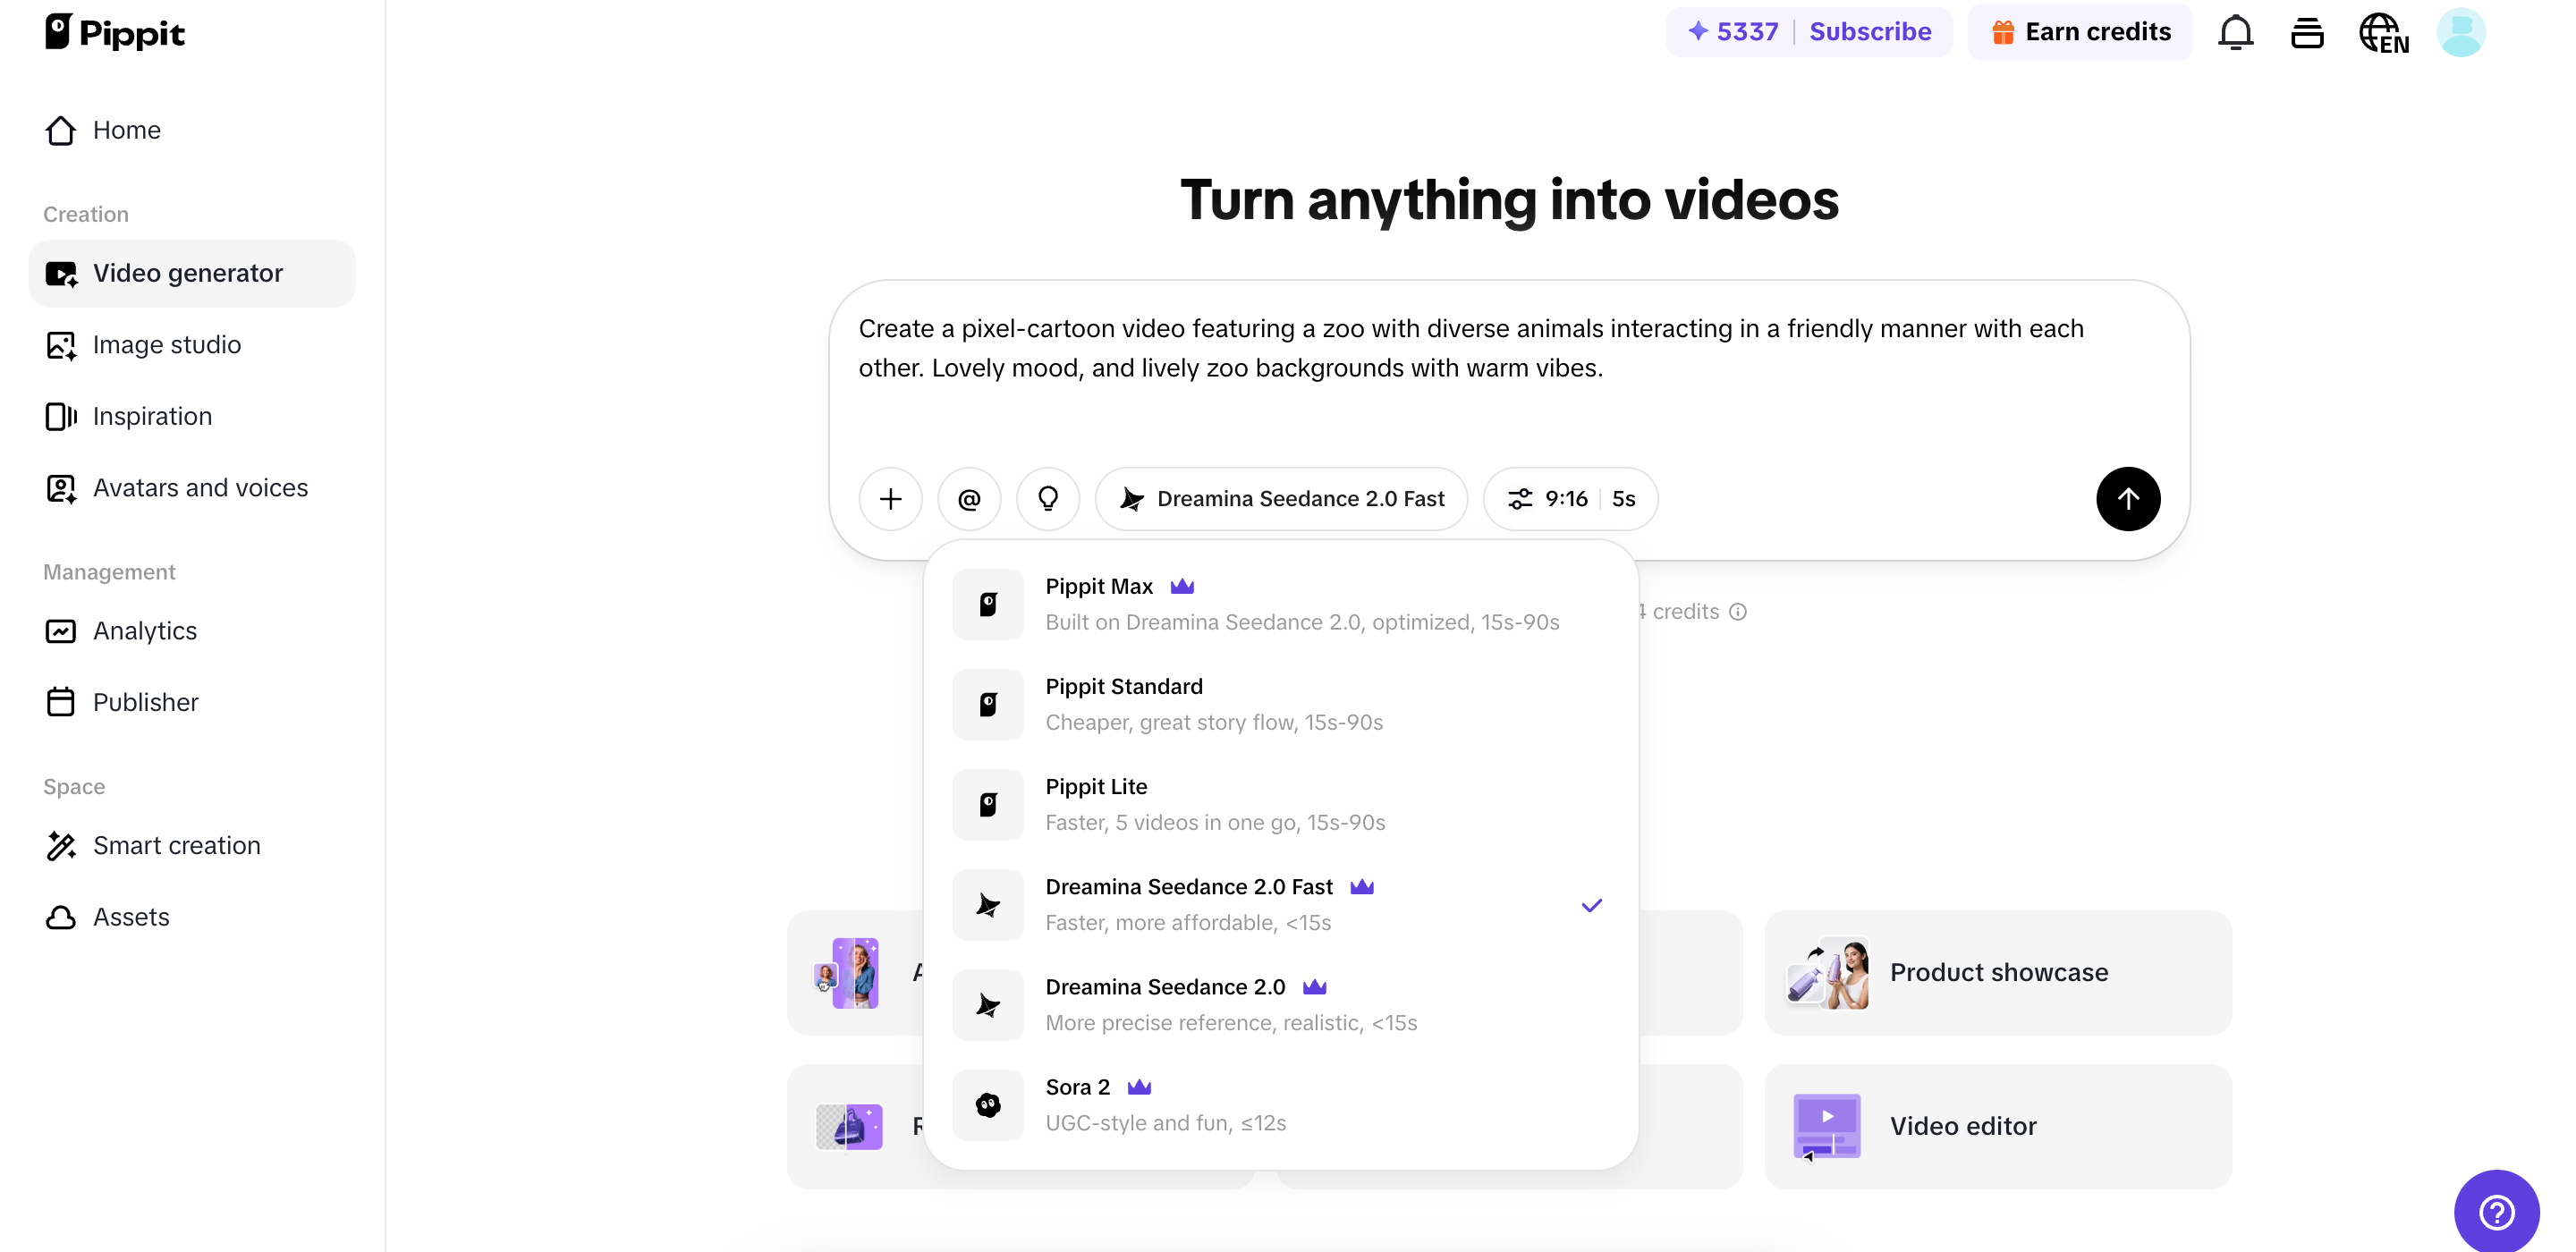Open the Inspiration panel

pos(152,416)
